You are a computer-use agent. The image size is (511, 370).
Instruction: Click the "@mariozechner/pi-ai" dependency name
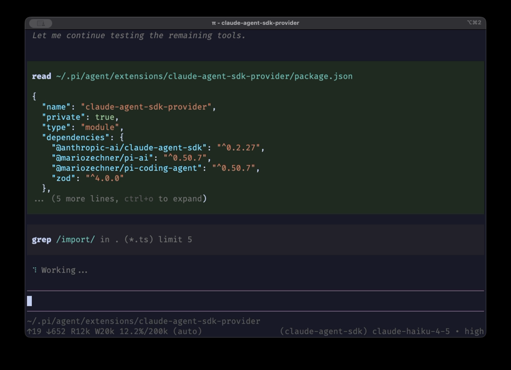(102, 158)
